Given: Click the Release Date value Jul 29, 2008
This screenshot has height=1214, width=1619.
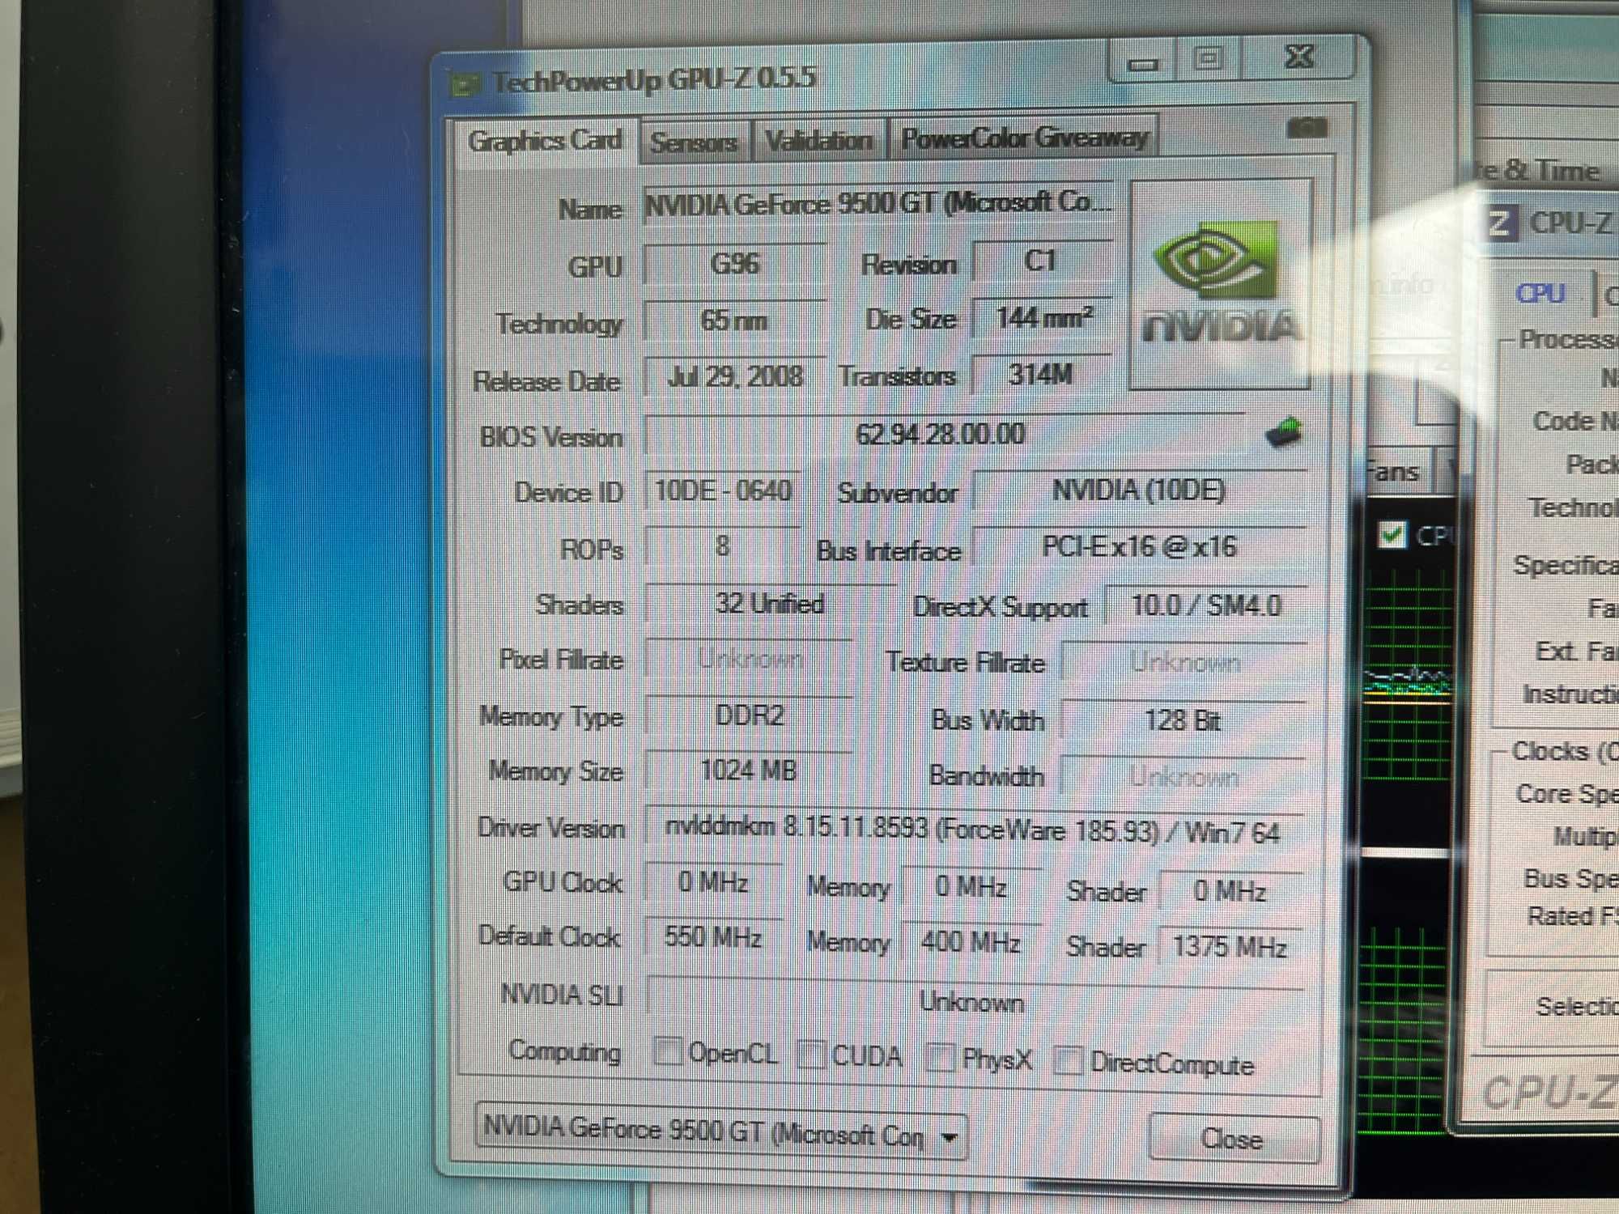Looking at the screenshot, I should pos(735,377).
